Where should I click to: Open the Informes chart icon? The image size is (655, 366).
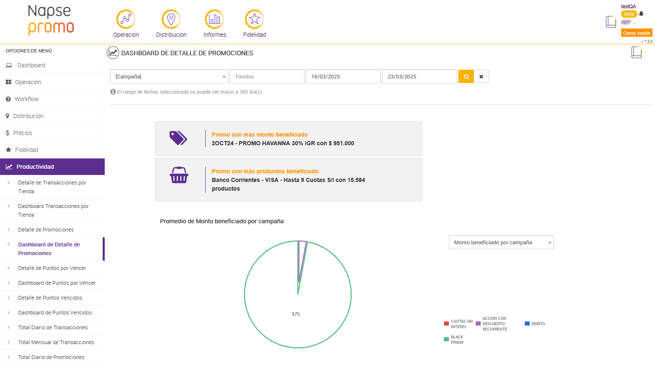coord(214,19)
